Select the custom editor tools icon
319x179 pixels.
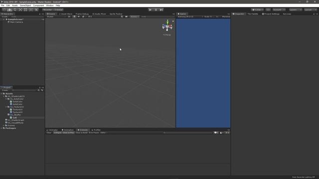(x=36, y=10)
